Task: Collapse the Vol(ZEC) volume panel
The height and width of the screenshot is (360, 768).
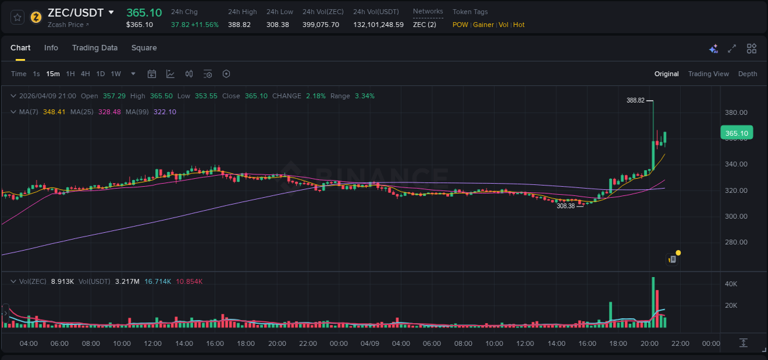Action: pos(14,281)
